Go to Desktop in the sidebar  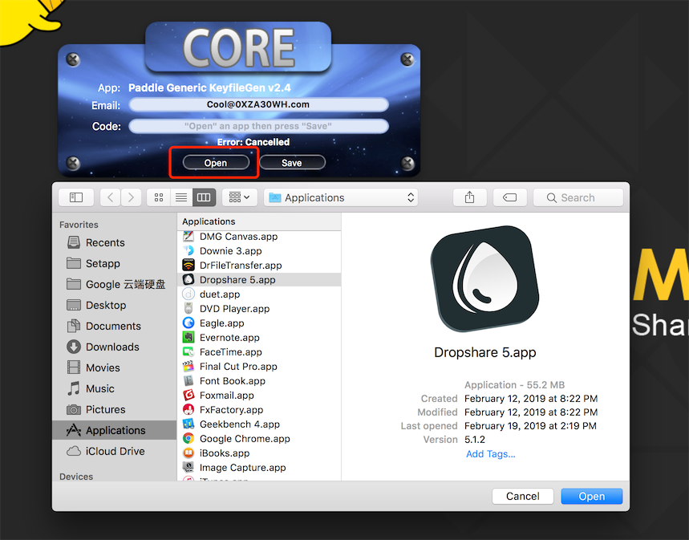114,305
